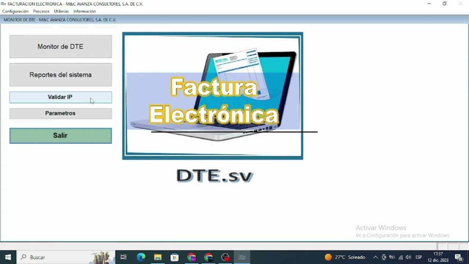Screen dimensions: 469x264
Task: Open Microsoft Store from the taskbar
Action: click(x=175, y=257)
